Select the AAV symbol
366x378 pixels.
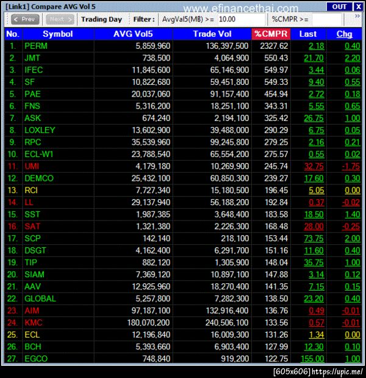point(33,286)
